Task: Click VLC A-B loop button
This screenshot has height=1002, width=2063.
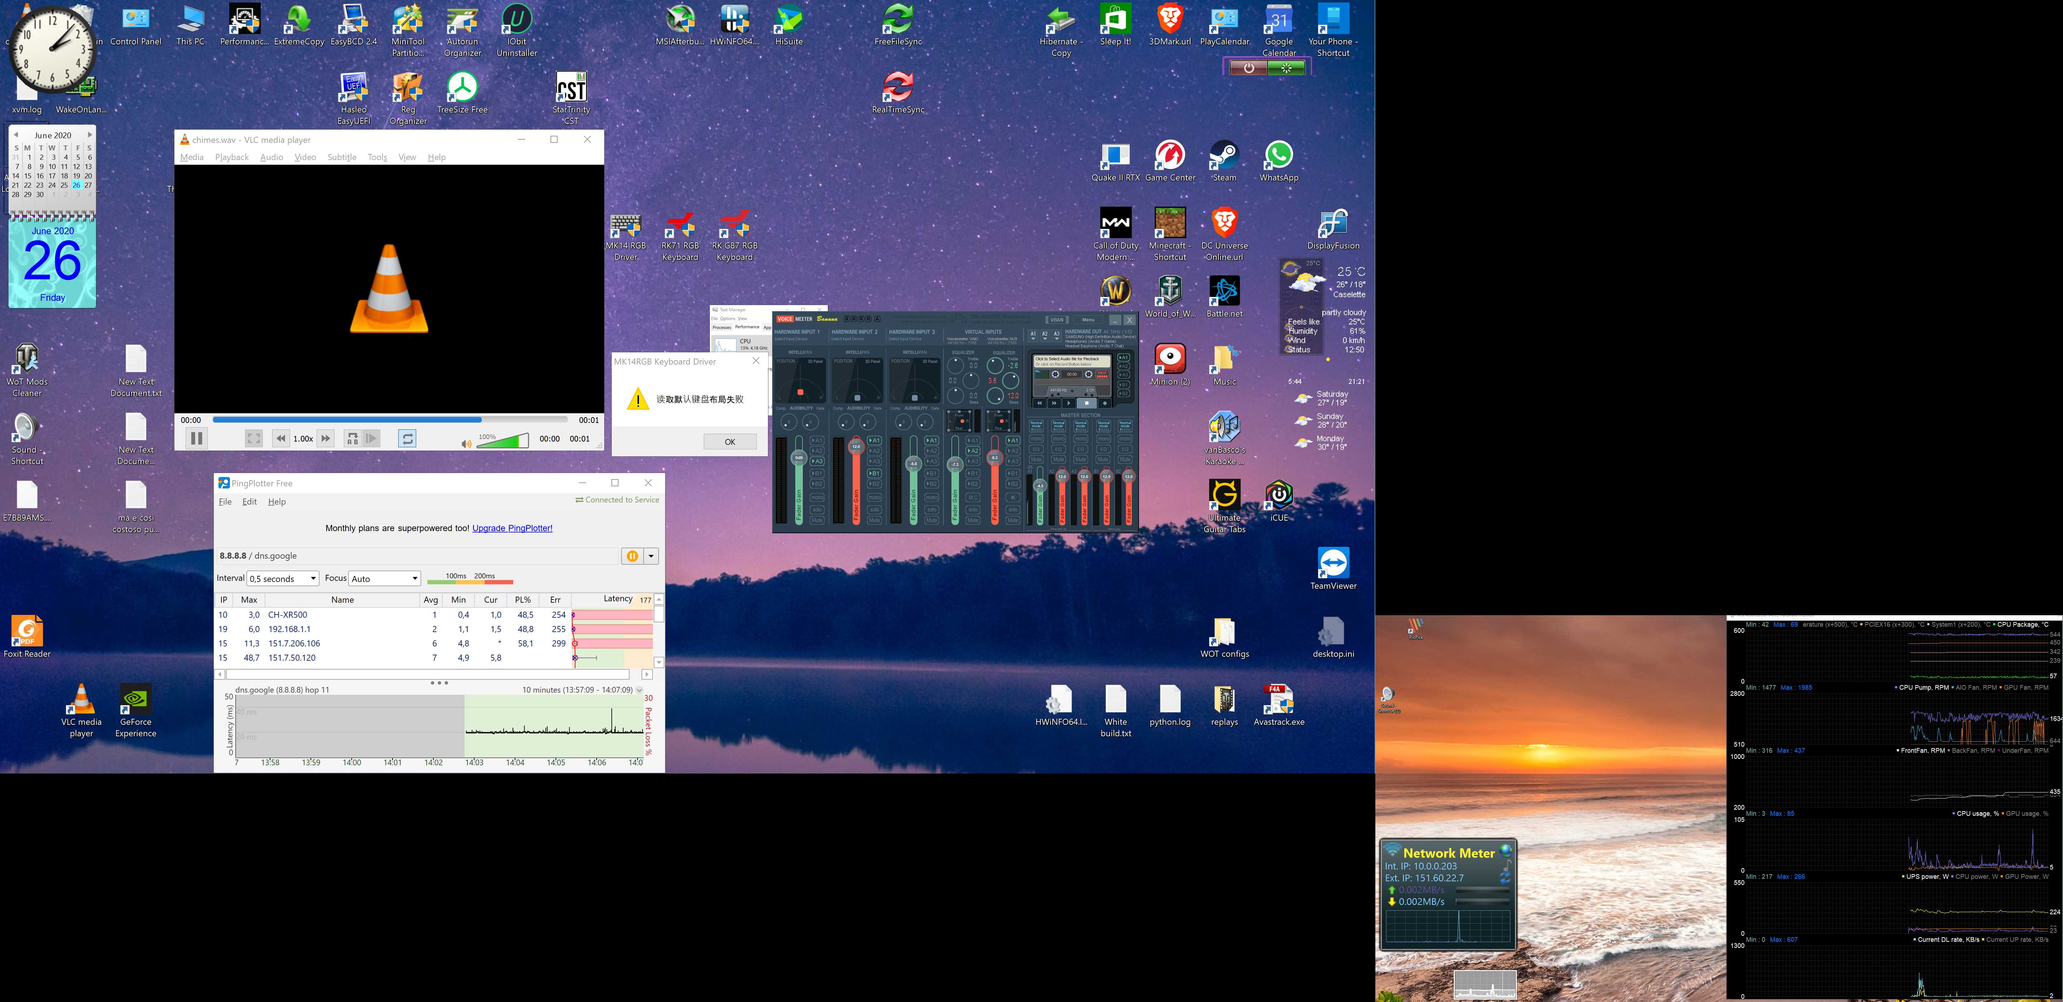Action: coord(352,438)
